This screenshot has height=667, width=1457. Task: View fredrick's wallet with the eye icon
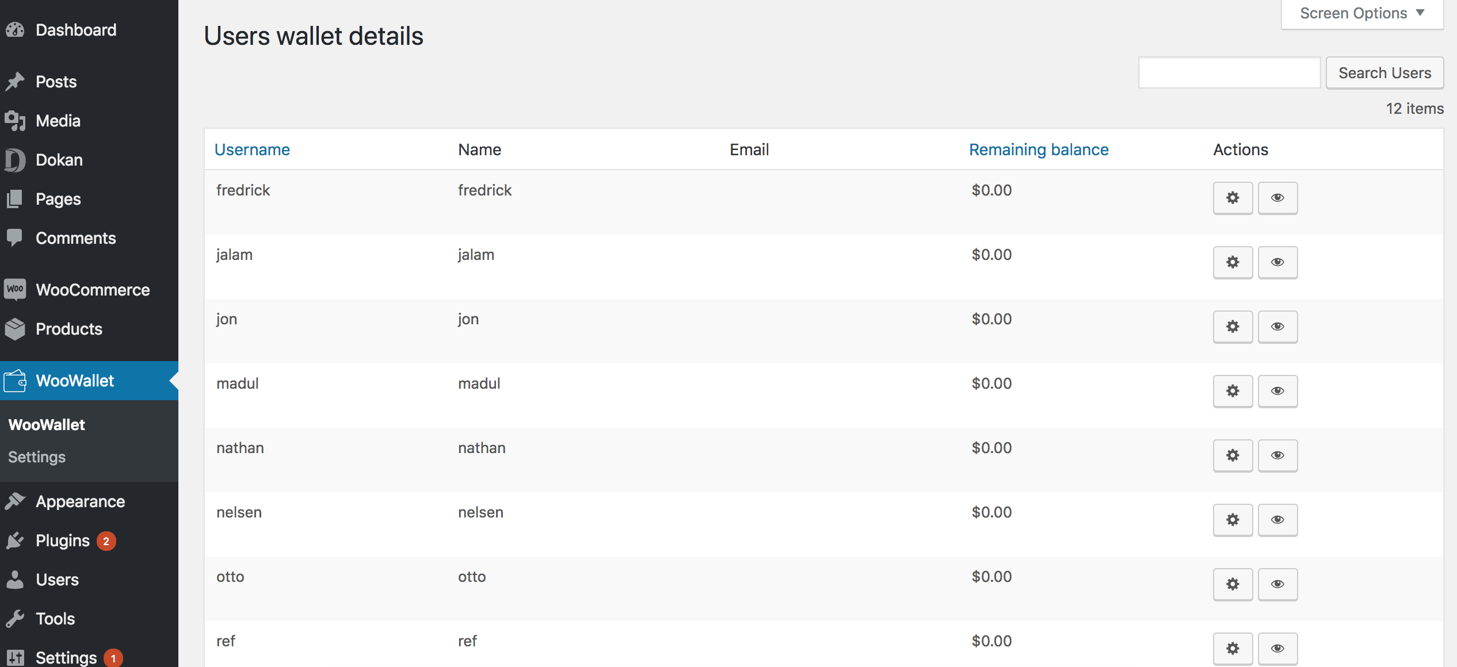(x=1277, y=198)
